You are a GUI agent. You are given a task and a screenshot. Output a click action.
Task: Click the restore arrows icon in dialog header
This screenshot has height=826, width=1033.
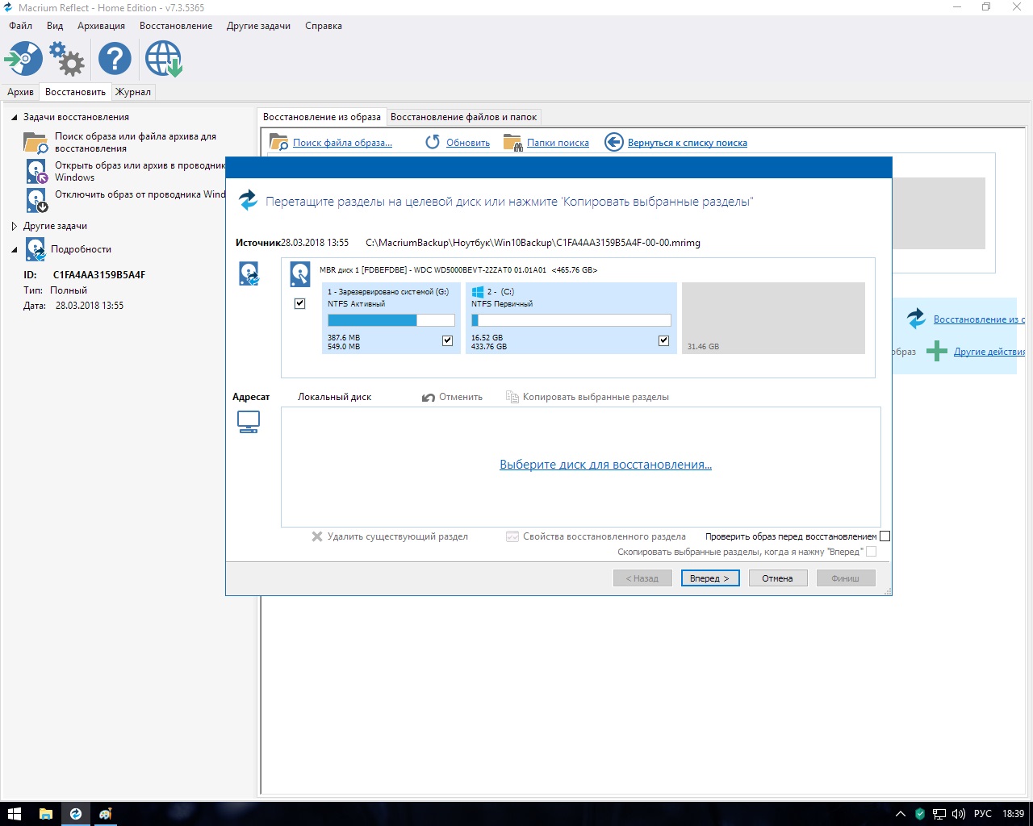(x=248, y=200)
